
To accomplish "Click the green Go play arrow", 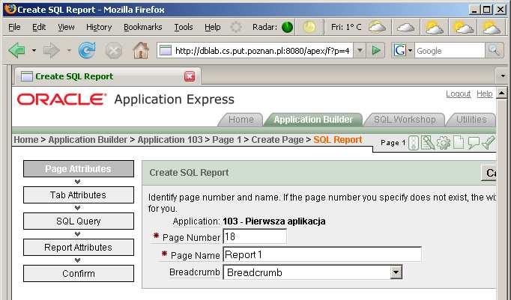I will tap(376, 50).
